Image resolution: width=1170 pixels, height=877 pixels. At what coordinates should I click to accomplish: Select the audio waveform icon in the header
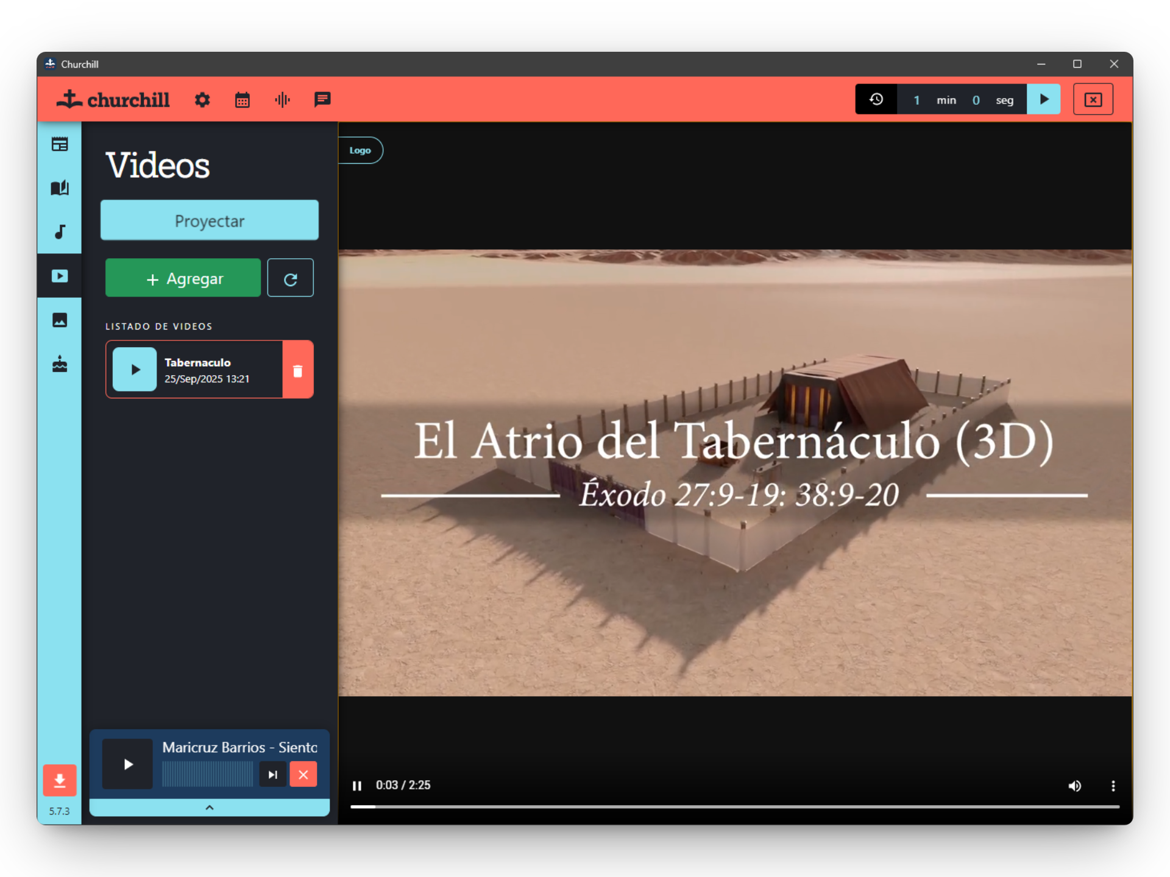[x=282, y=99]
